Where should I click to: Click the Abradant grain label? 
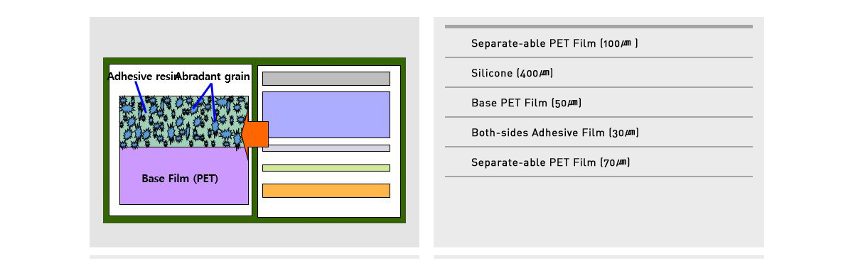(213, 77)
